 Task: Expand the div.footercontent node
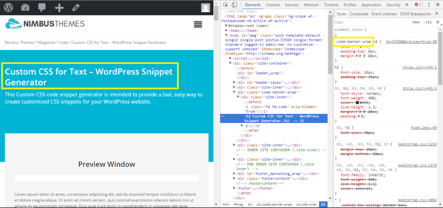(234, 178)
